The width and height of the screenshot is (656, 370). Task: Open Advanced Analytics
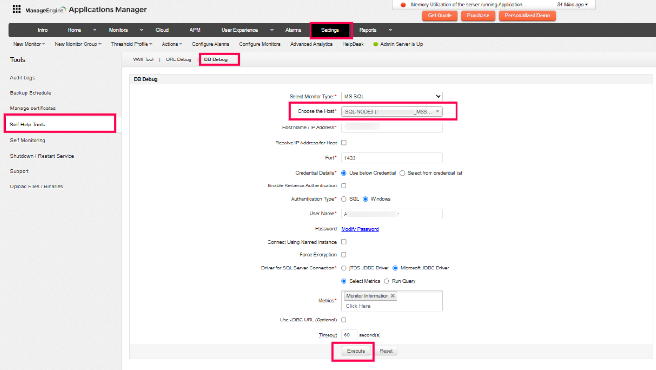[x=311, y=44]
